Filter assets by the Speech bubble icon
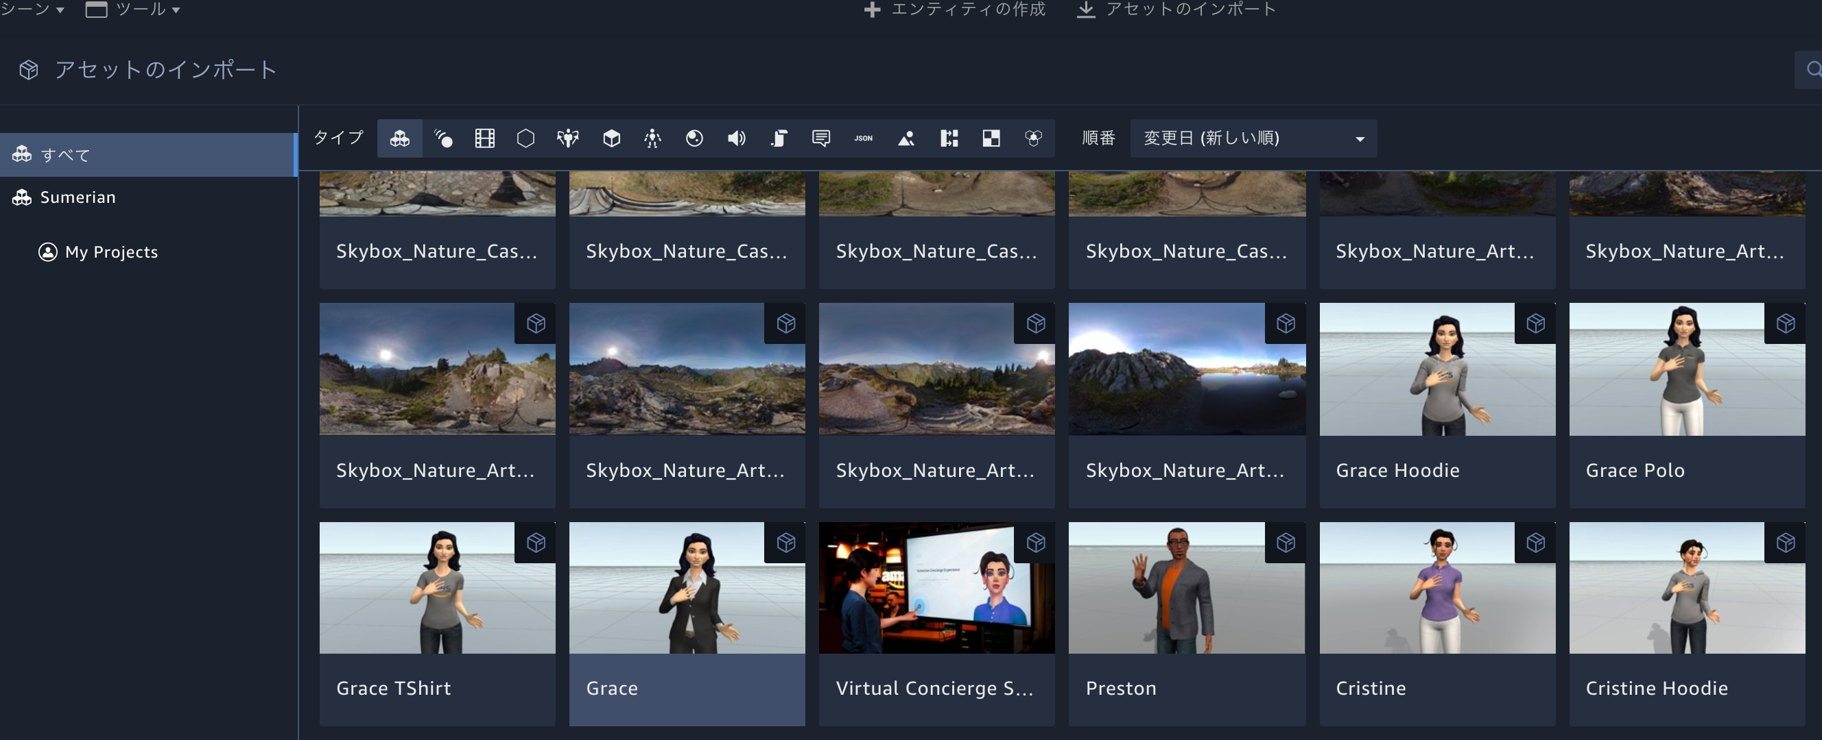Image resolution: width=1822 pixels, height=740 pixels. (820, 138)
